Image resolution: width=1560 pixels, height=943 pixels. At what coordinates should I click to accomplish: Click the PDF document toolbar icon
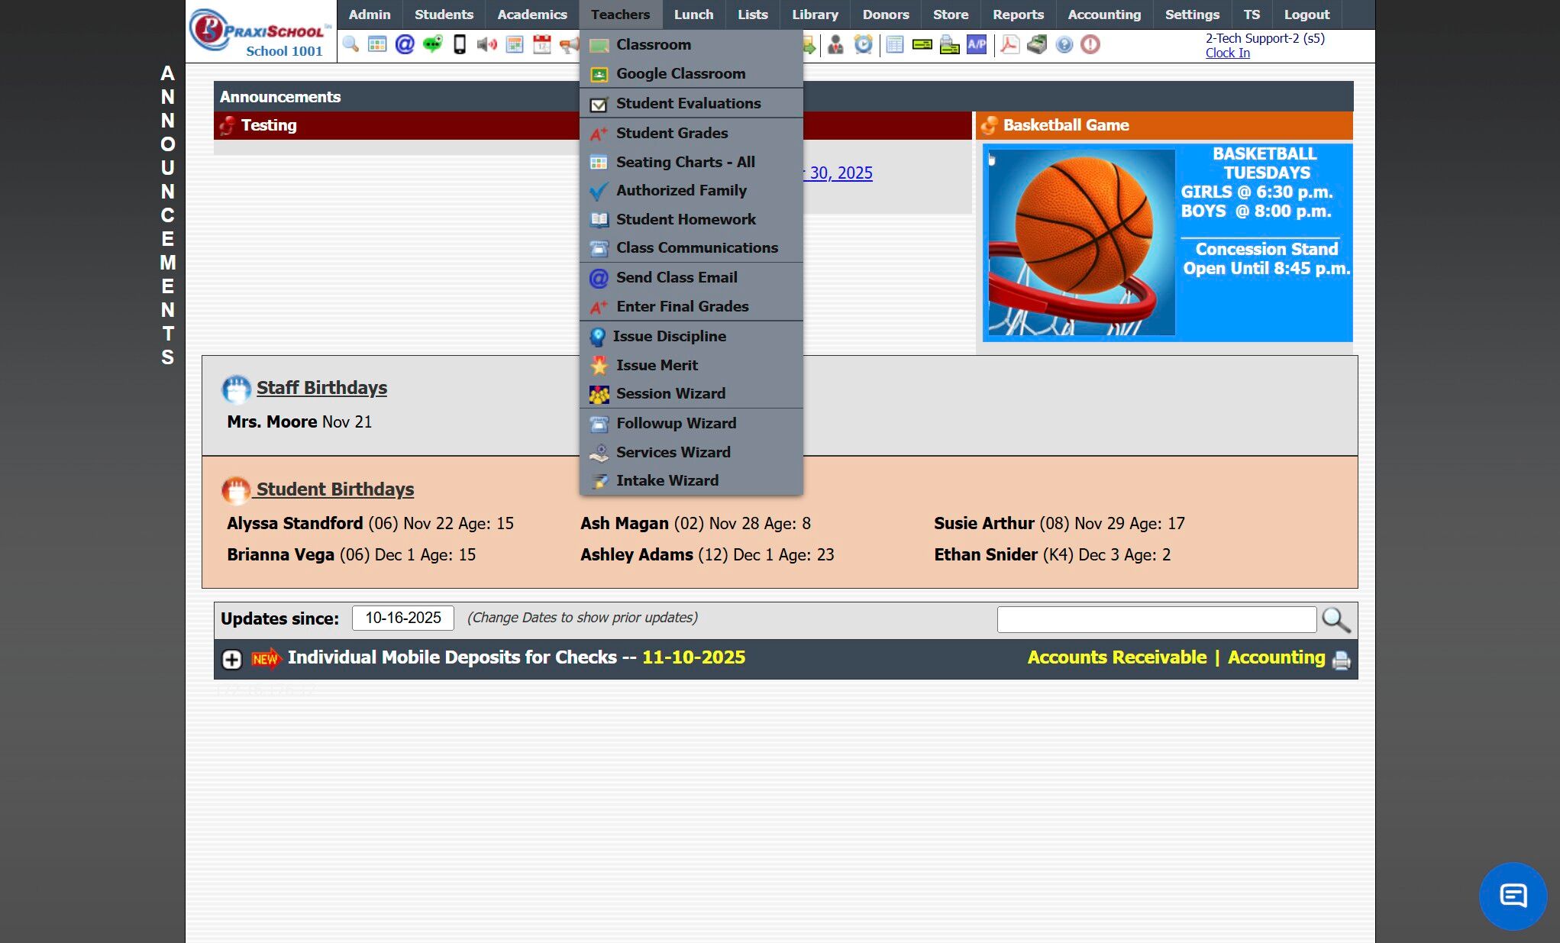pyautogui.click(x=1009, y=44)
